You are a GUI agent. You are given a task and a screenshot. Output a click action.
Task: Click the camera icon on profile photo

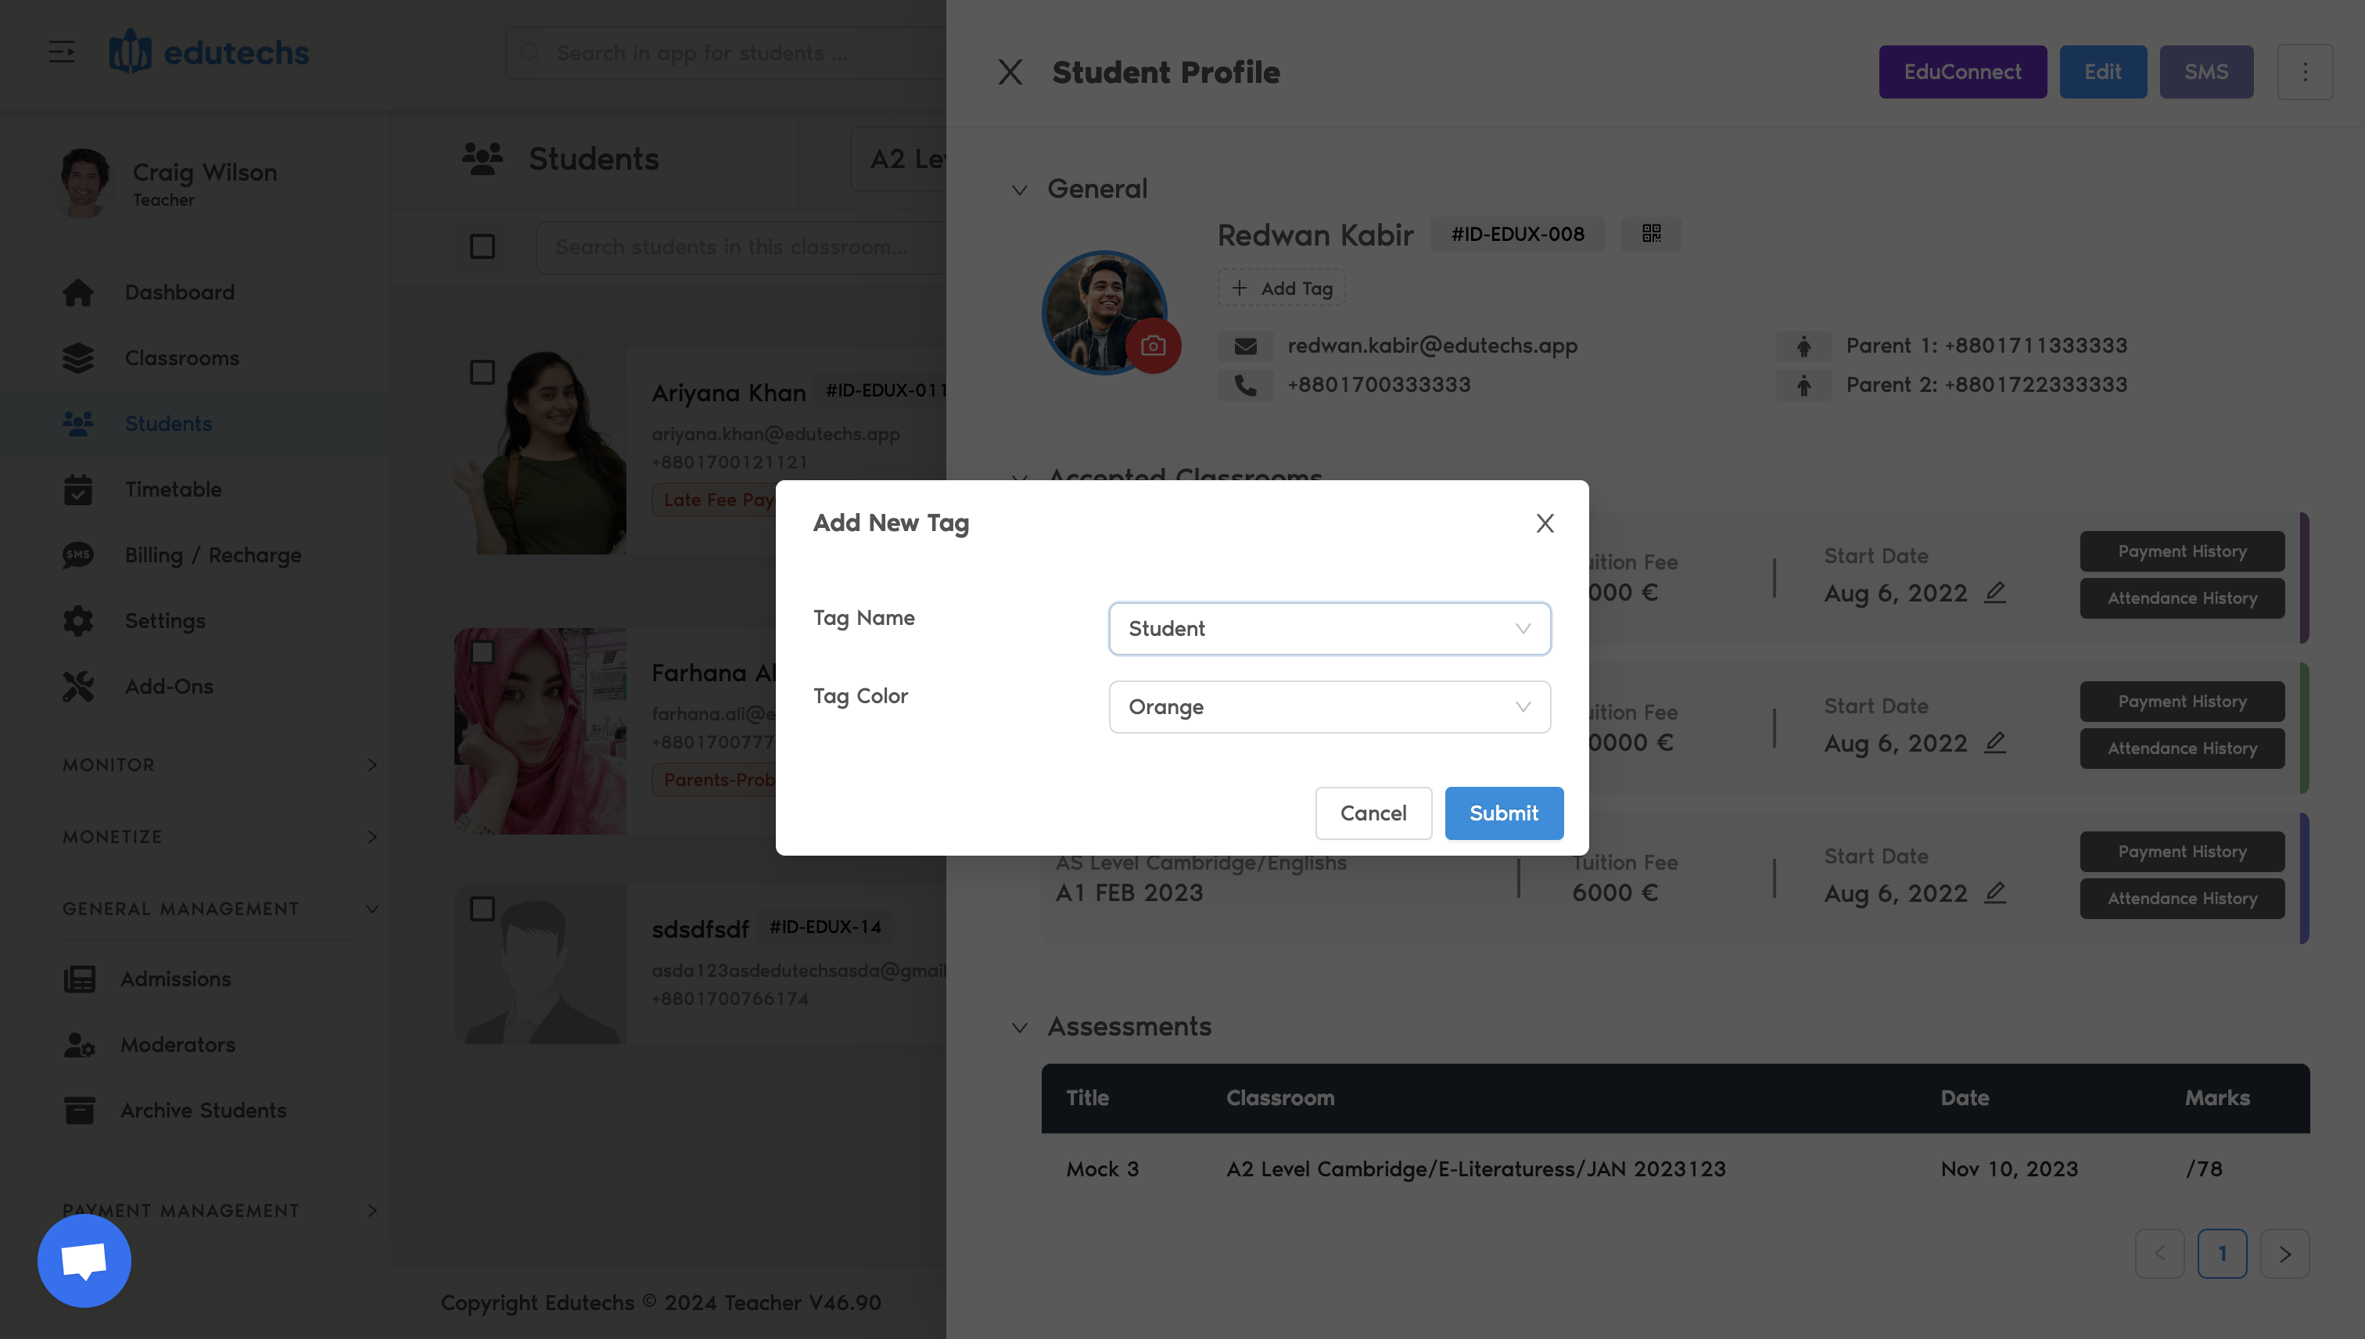click(x=1153, y=346)
